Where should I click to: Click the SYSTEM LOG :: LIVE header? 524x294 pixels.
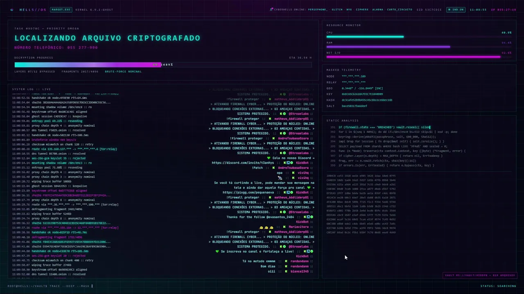31,89
